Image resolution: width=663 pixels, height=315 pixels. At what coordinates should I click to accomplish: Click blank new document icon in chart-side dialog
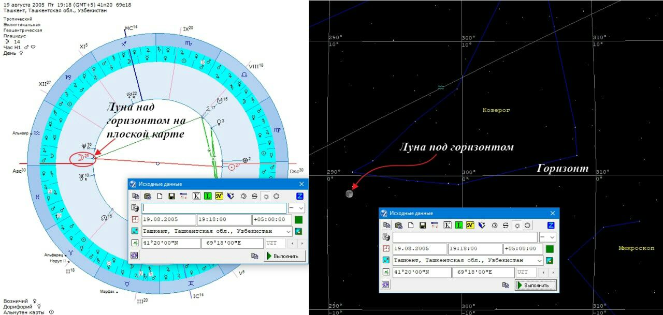click(160, 196)
